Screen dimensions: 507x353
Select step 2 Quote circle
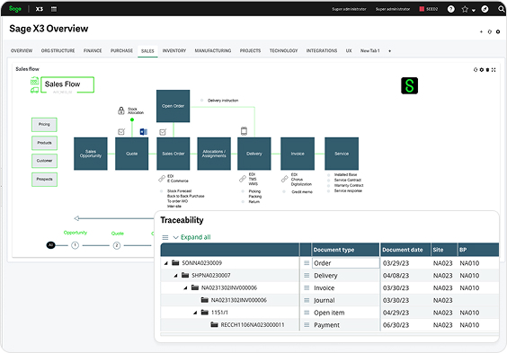117,246
